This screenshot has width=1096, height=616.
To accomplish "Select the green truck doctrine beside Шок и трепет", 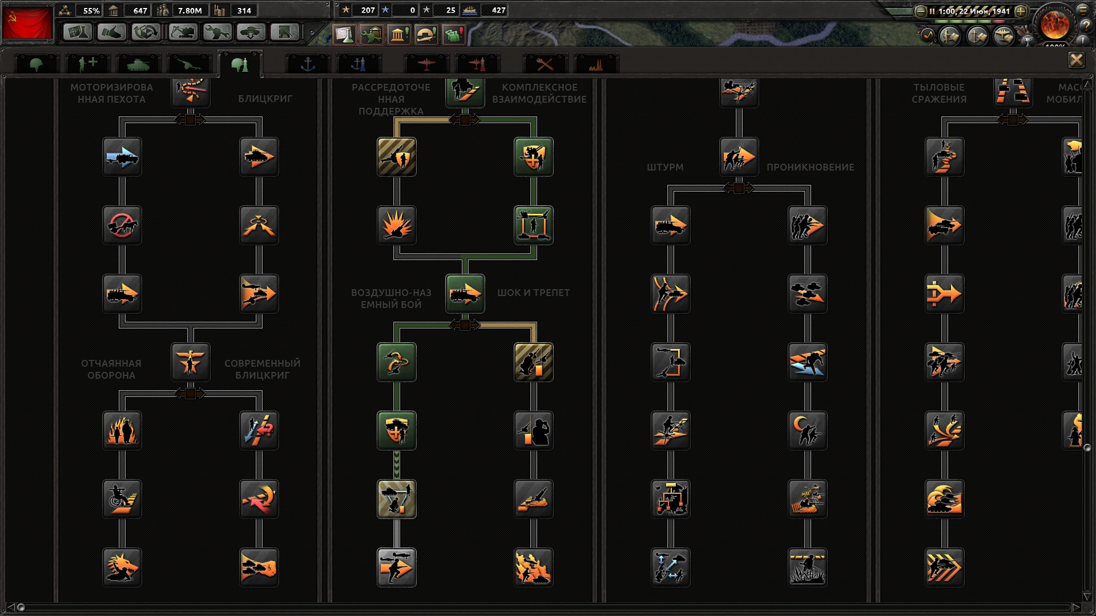I will (x=465, y=294).
